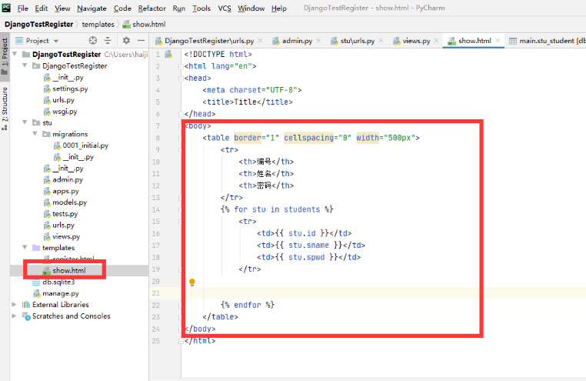Open the File menu
This screenshot has width=586, height=381.
(x=22, y=8)
